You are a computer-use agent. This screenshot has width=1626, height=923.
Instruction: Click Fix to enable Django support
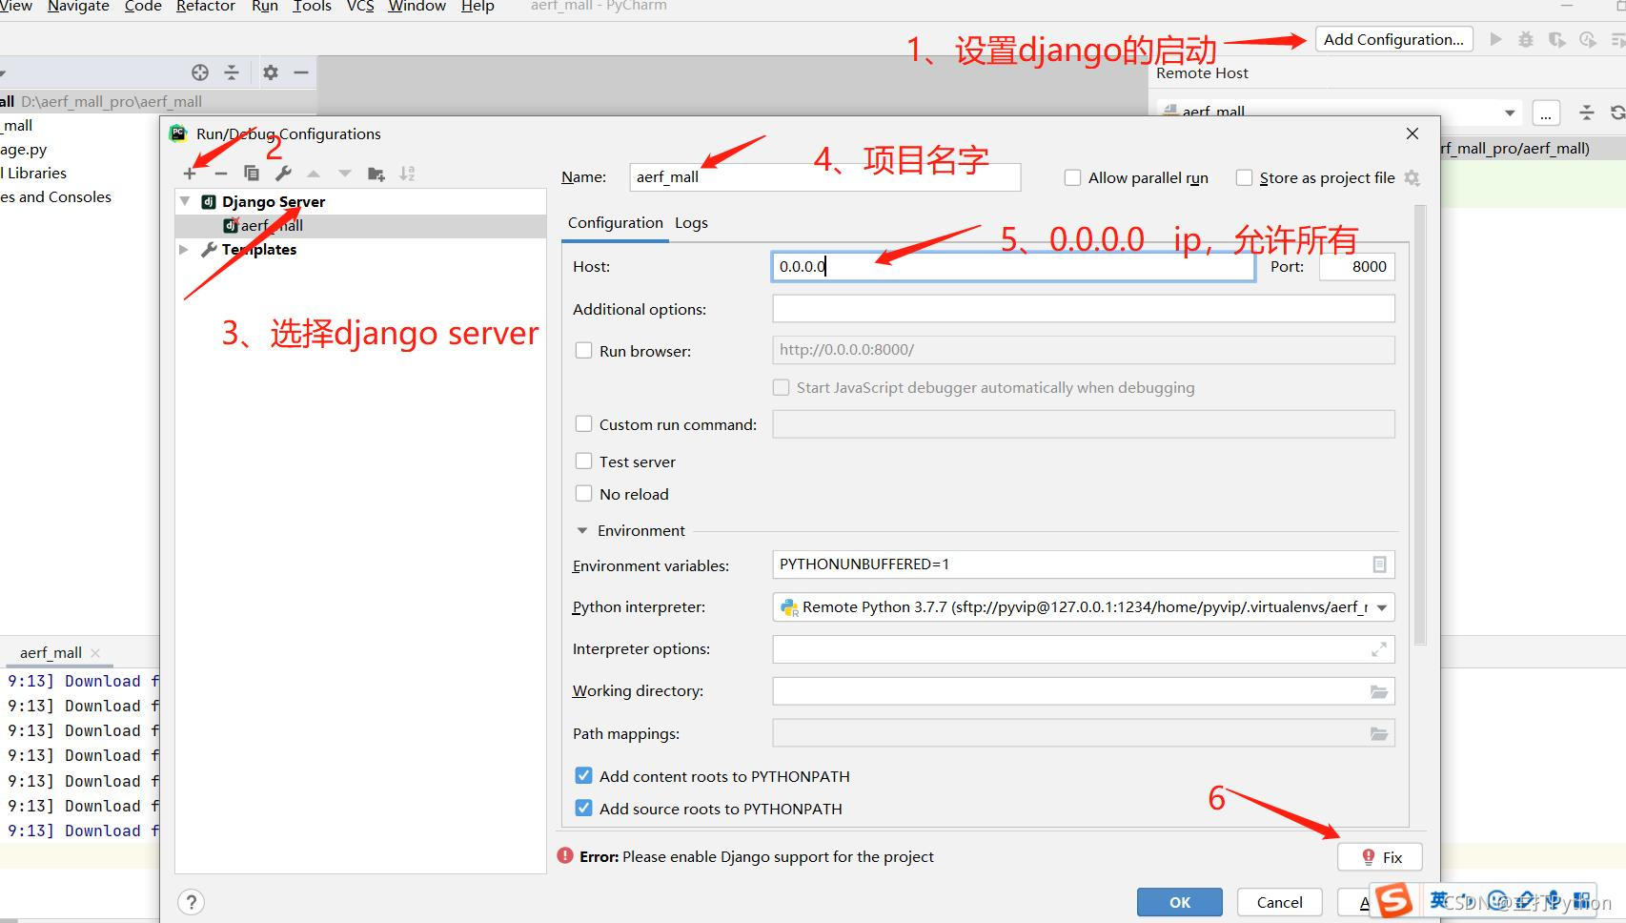pyautogui.click(x=1380, y=857)
